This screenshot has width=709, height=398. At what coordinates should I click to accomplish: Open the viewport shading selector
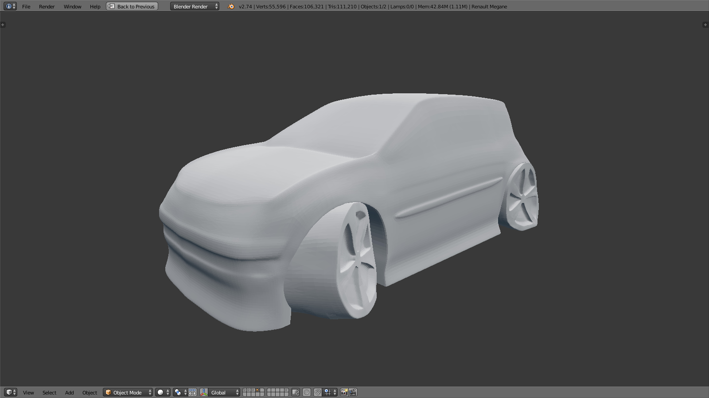click(x=163, y=392)
